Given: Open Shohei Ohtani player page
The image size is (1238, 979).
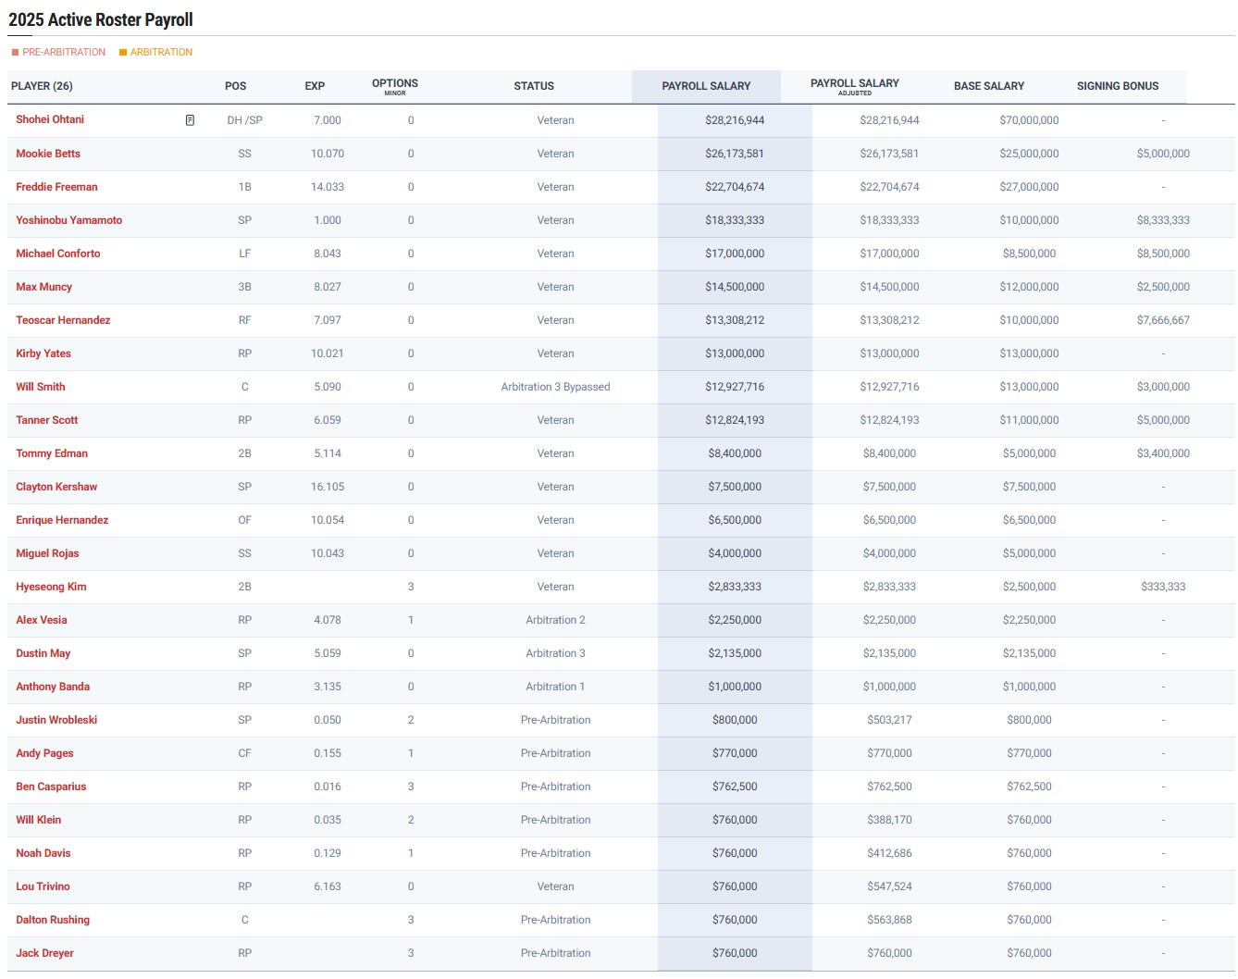Looking at the screenshot, I should tap(50, 119).
